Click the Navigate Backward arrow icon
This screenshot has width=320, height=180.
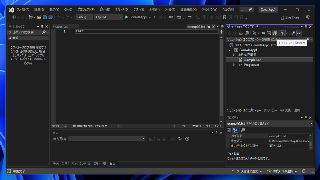point(14,17)
